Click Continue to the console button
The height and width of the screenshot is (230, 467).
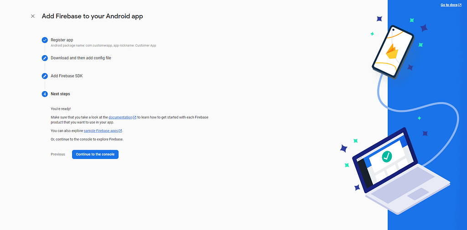point(95,154)
